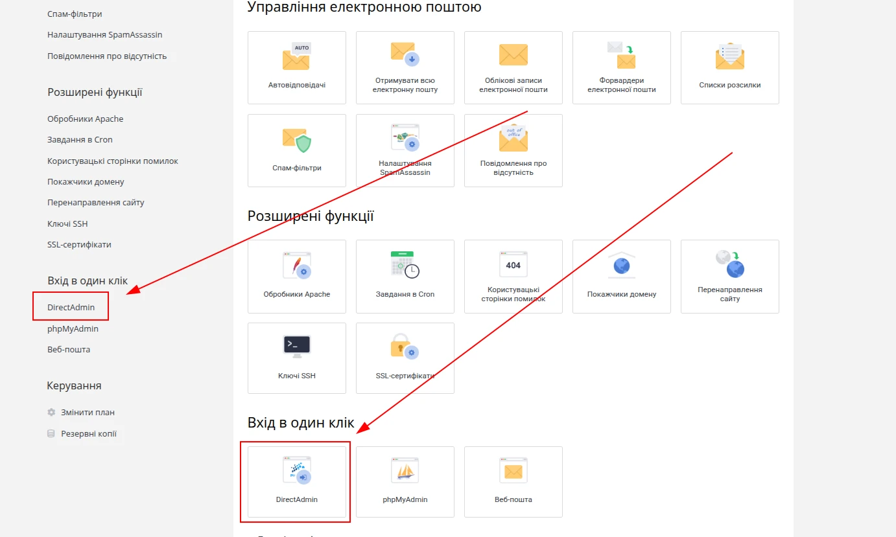This screenshot has width=896, height=537.
Task: Open Спам-фільтри in the sidebar
Action: click(75, 14)
